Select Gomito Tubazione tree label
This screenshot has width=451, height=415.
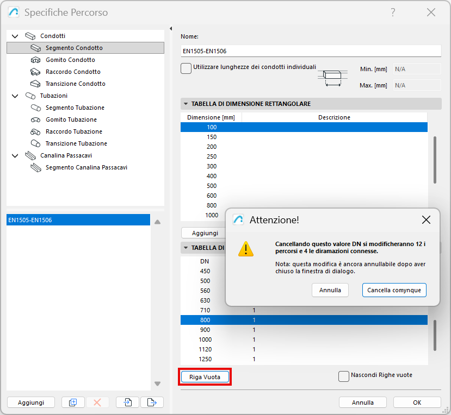[x=71, y=120]
